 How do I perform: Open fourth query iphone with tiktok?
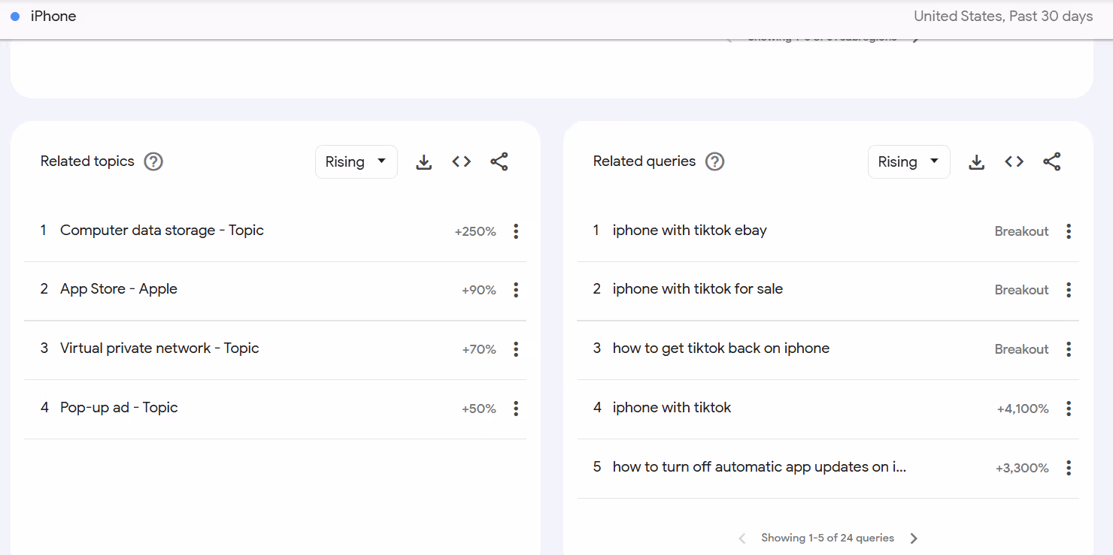pyautogui.click(x=672, y=408)
